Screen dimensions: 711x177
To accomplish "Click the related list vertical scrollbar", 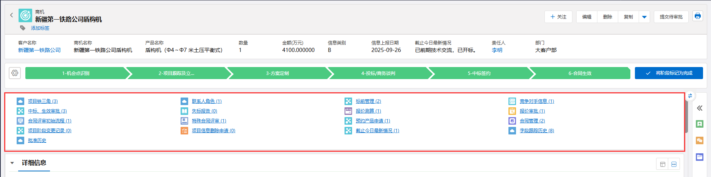I will coord(686,117).
